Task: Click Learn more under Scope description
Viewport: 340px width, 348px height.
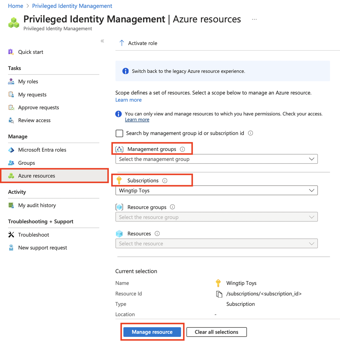Action: coord(128,100)
